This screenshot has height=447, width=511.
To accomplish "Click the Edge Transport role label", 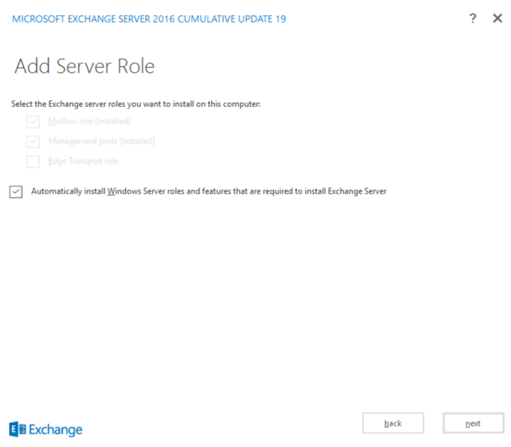I will click(x=83, y=161).
